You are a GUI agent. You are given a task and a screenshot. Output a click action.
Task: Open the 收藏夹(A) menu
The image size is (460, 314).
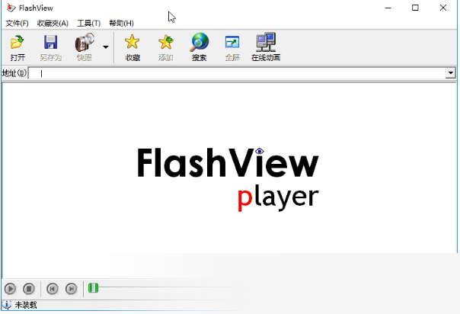[x=53, y=23]
